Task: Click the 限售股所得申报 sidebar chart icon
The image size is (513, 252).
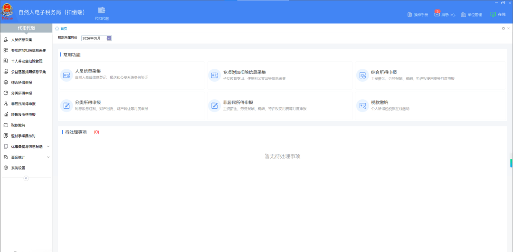Action: [x=6, y=114]
